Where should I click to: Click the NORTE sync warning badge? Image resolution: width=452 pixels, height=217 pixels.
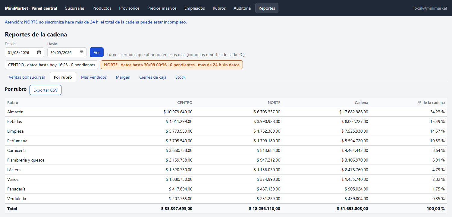(172, 65)
